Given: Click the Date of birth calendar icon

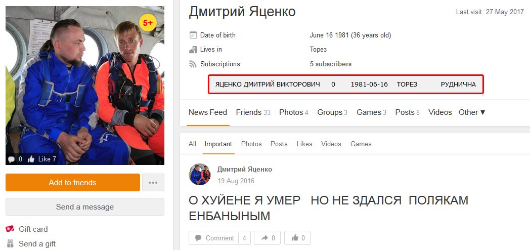Looking at the screenshot, I should (193, 35).
